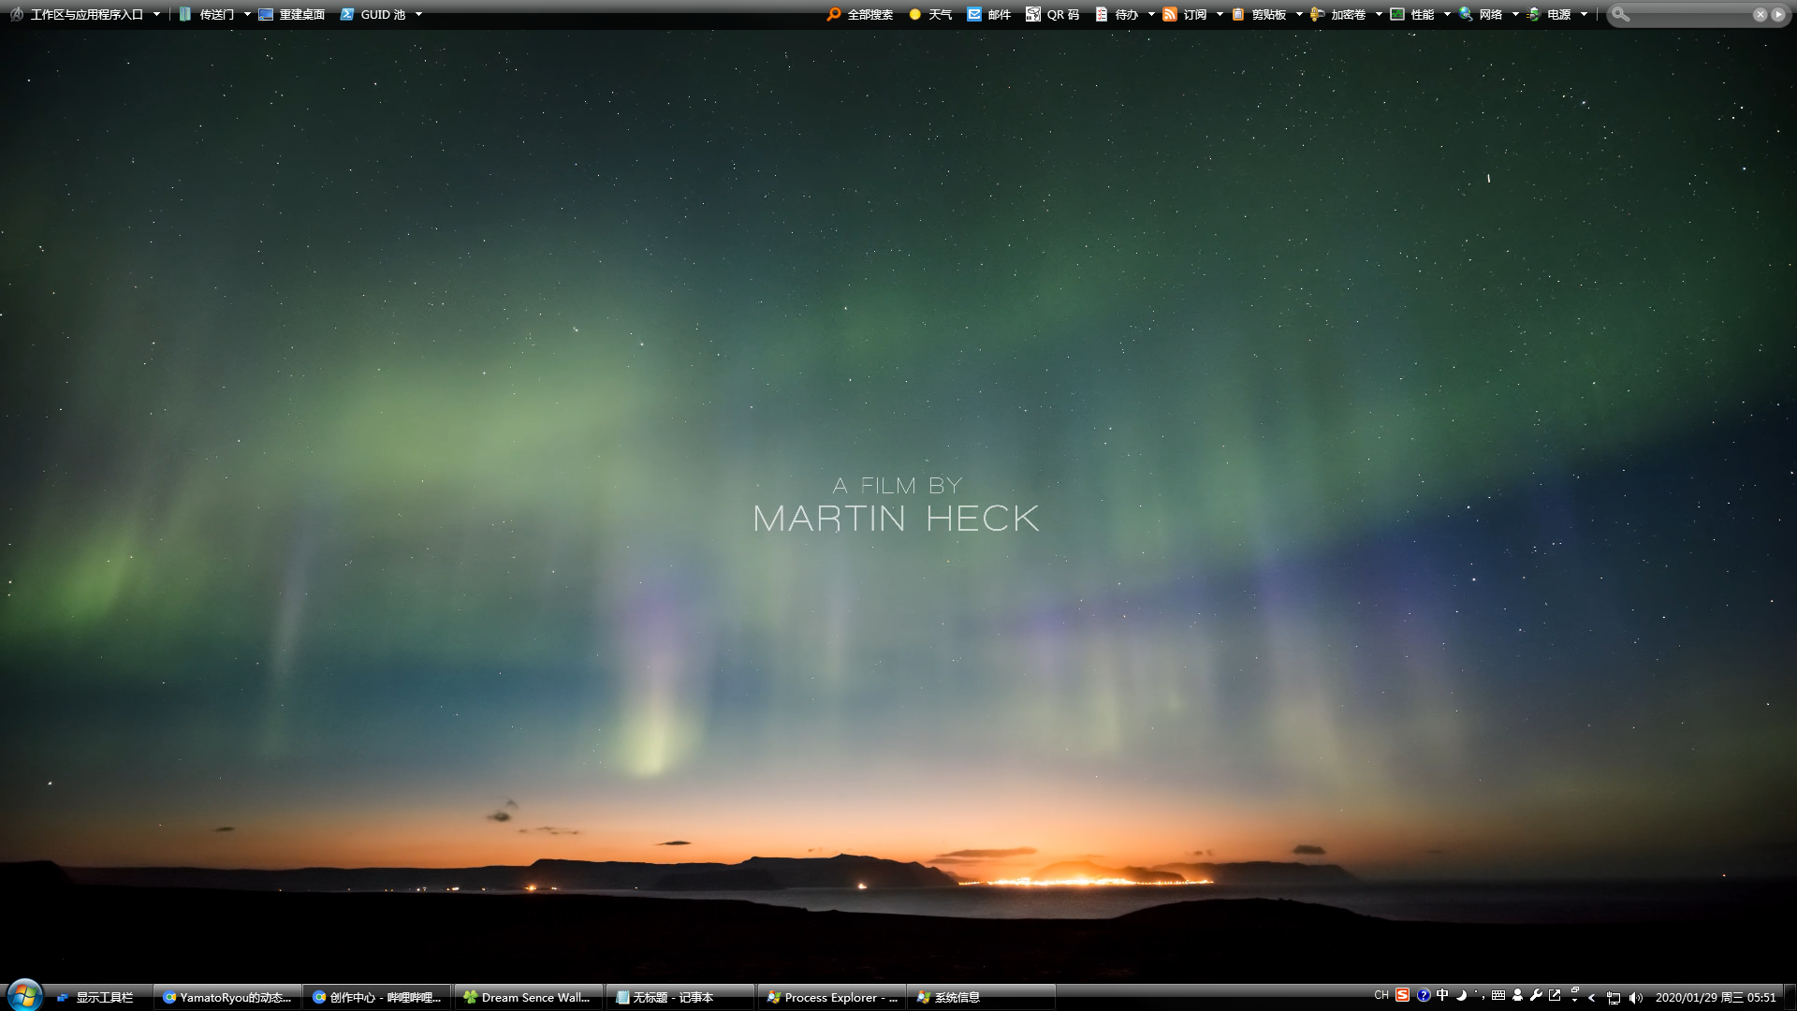
Task: Toggle half/full-width moon icon
Action: (x=1461, y=995)
